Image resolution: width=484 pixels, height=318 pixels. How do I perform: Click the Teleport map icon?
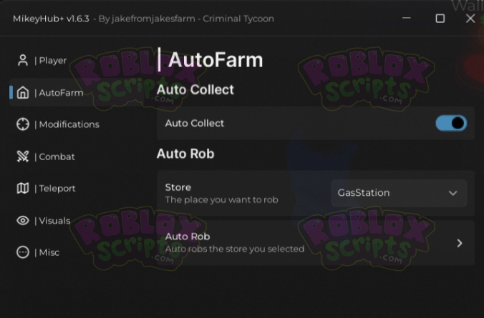23,189
